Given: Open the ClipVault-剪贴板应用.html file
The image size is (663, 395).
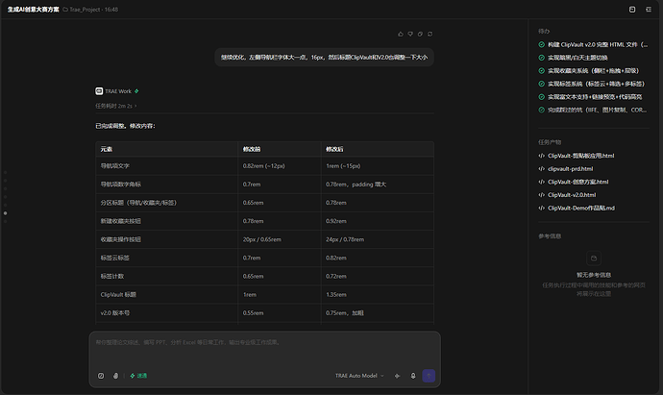Looking at the screenshot, I should click(580, 156).
